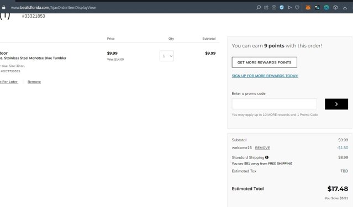Image resolution: width=353 pixels, height=207 pixels.
Task: Open the blue shield privacy protection icon
Action: point(282,7)
